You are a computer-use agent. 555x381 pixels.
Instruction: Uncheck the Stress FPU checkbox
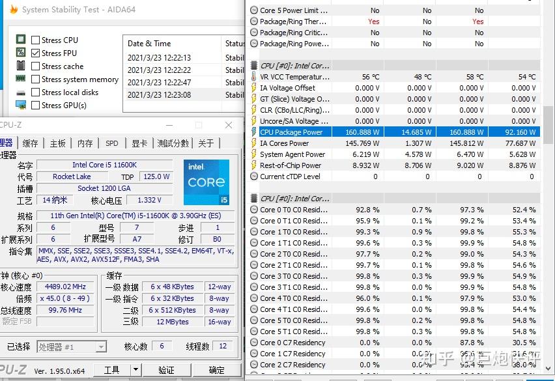click(35, 53)
